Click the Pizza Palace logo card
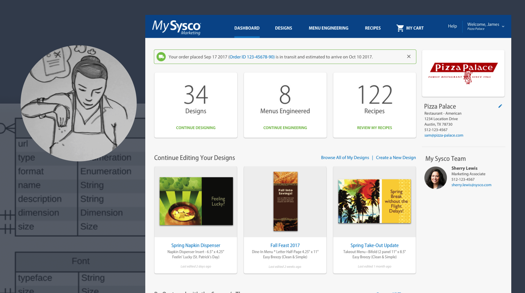This screenshot has width=525, height=293. [x=463, y=73]
